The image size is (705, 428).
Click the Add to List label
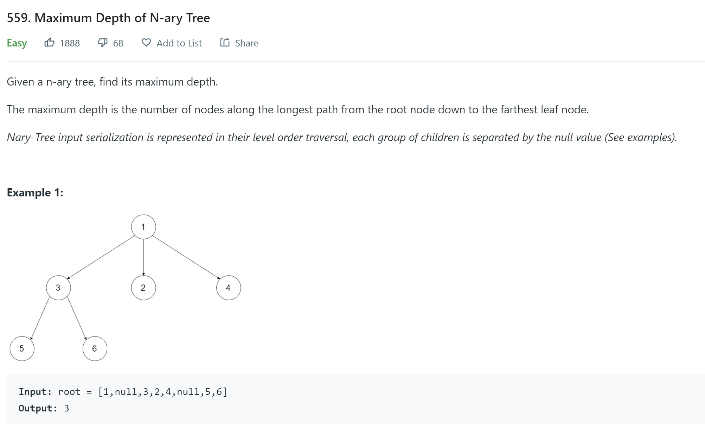click(x=179, y=43)
